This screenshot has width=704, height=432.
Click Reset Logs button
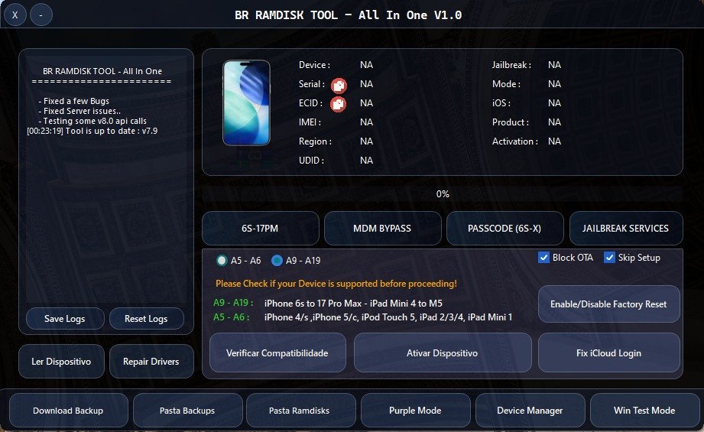146,318
